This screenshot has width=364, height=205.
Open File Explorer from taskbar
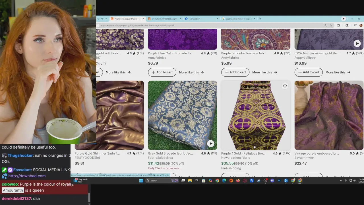click(x=190, y=181)
